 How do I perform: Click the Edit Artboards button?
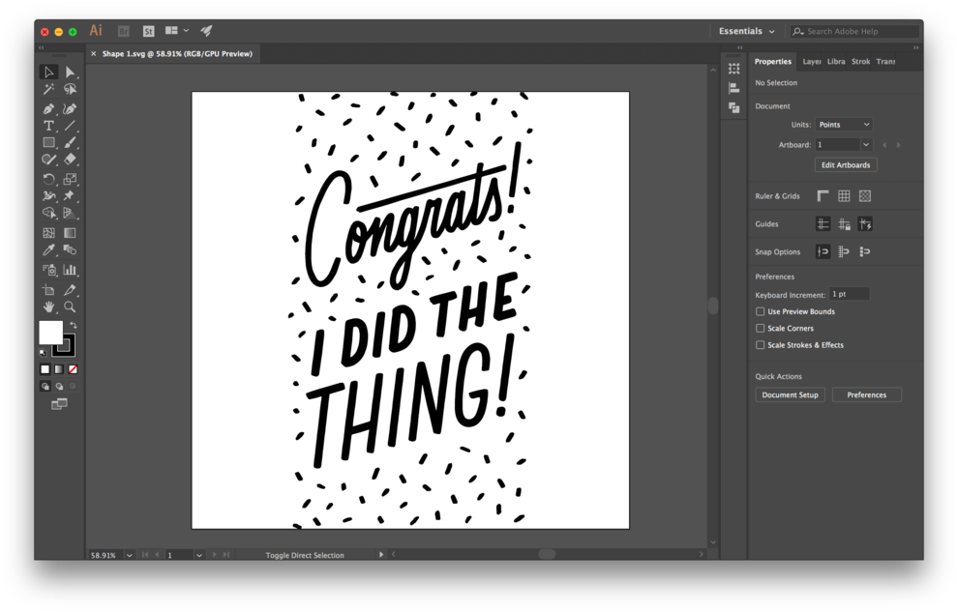(x=845, y=165)
